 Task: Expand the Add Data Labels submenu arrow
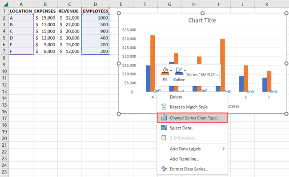(x=223, y=149)
